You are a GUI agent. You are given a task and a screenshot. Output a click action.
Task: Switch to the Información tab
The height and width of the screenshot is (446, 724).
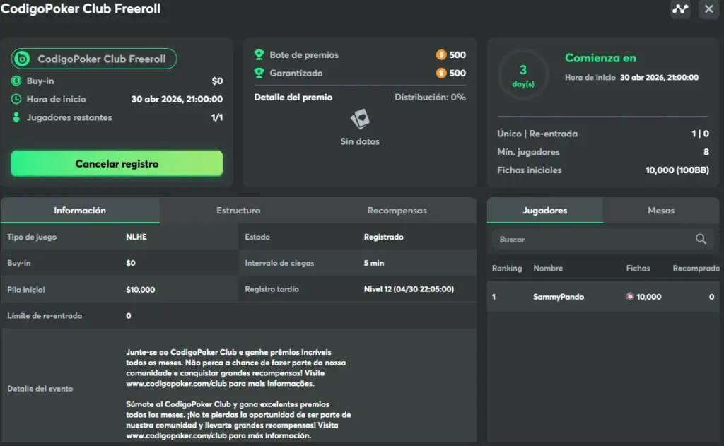tap(80, 211)
